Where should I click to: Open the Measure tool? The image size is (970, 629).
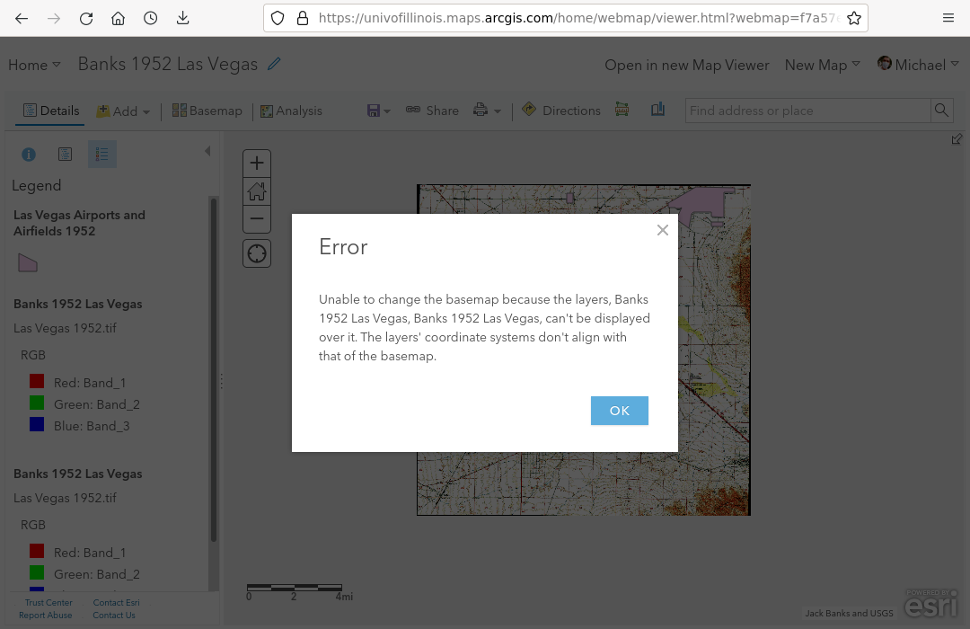(x=622, y=110)
